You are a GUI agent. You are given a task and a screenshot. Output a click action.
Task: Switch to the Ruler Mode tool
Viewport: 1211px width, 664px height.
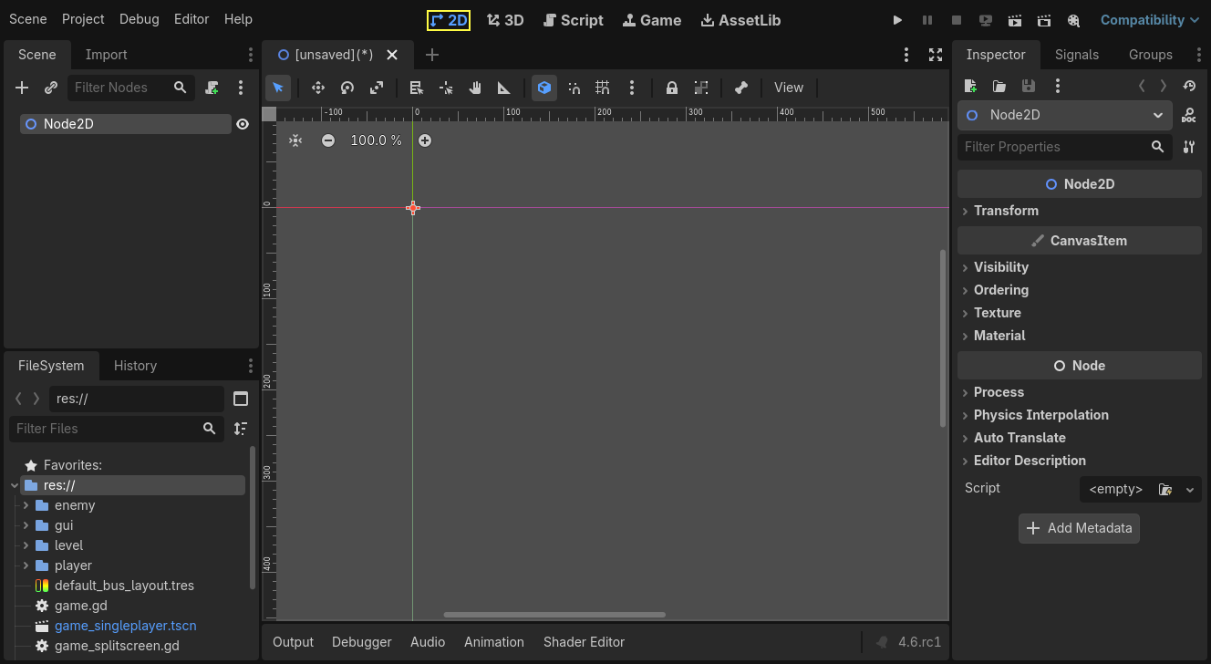(503, 88)
